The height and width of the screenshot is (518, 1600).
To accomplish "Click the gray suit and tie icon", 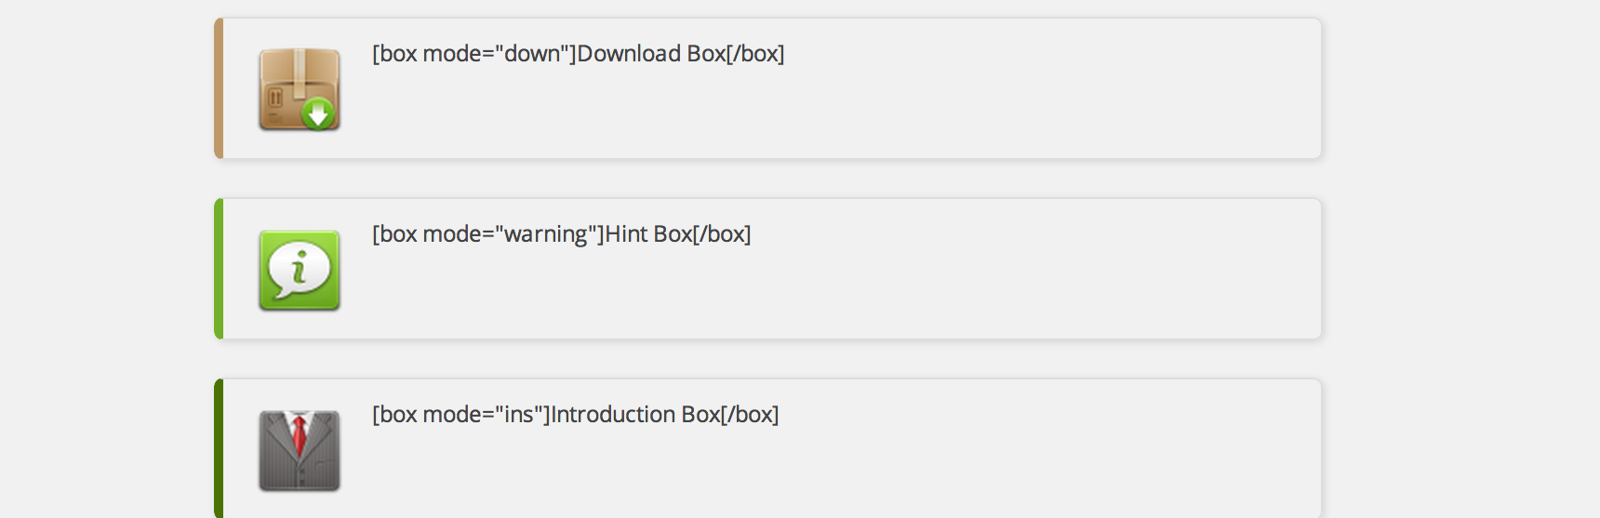I will (300, 451).
